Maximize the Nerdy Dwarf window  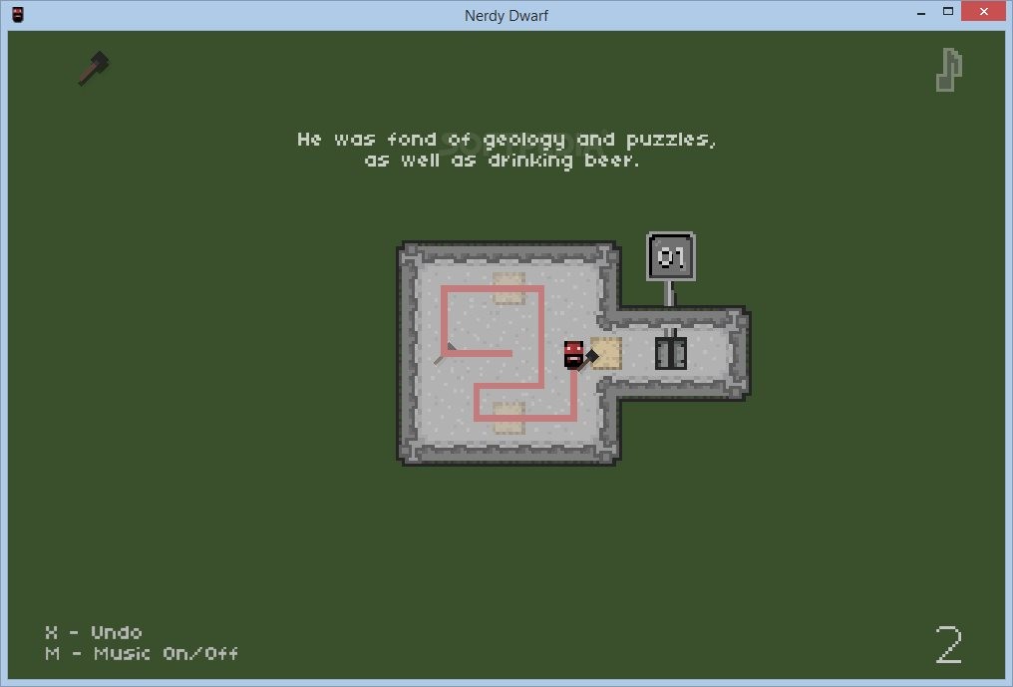[948, 12]
